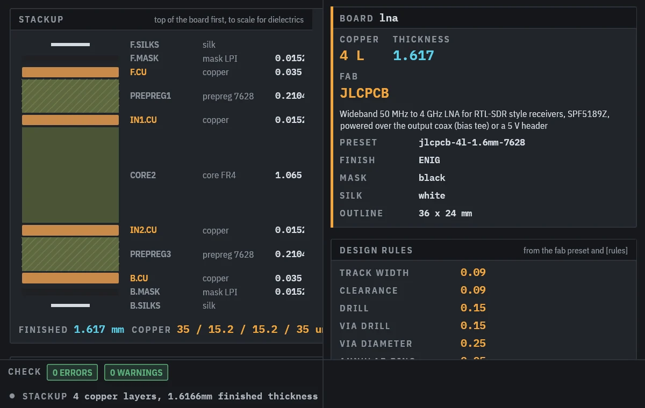Click the CORE2 thickness value 1.065

click(289, 175)
